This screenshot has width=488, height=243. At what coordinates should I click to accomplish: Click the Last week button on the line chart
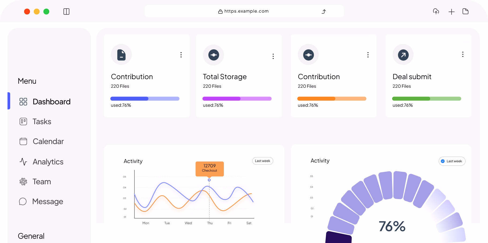(262, 161)
